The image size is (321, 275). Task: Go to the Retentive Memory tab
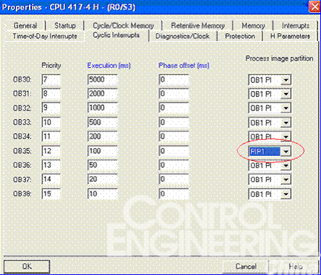(x=197, y=25)
